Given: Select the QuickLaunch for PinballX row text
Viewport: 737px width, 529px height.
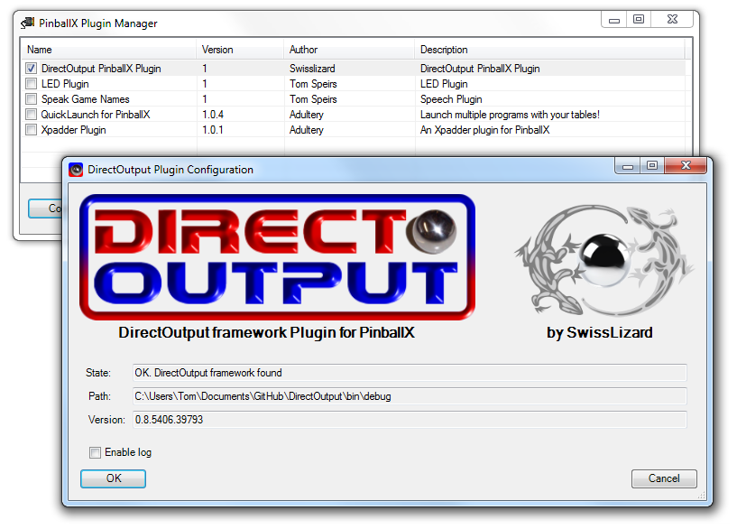Looking at the screenshot, I should pyautogui.click(x=96, y=115).
